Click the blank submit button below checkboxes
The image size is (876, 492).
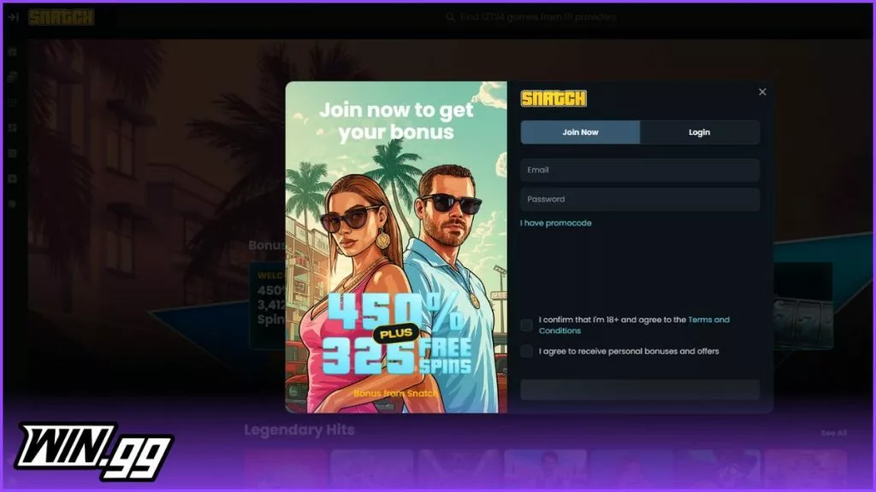point(640,389)
